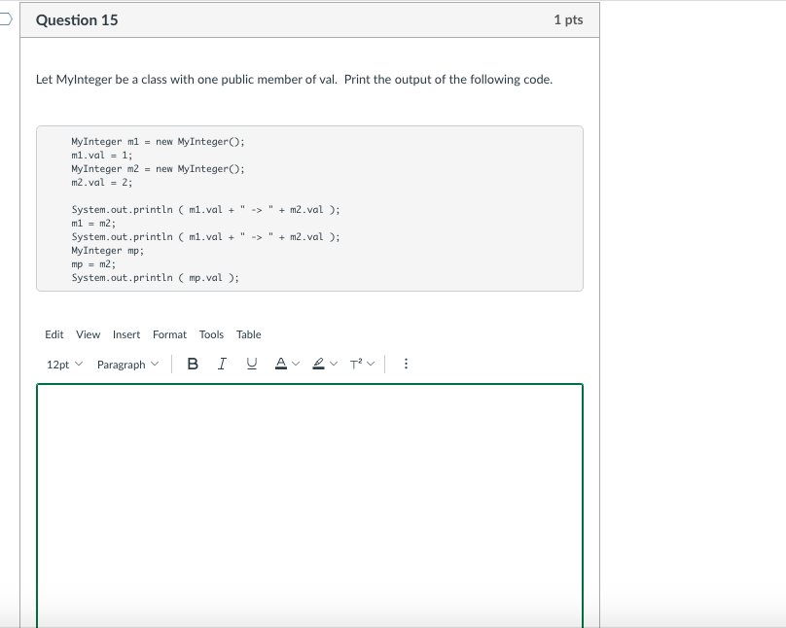
Task: Open the Paragraph style dropdown
Action: point(122,363)
